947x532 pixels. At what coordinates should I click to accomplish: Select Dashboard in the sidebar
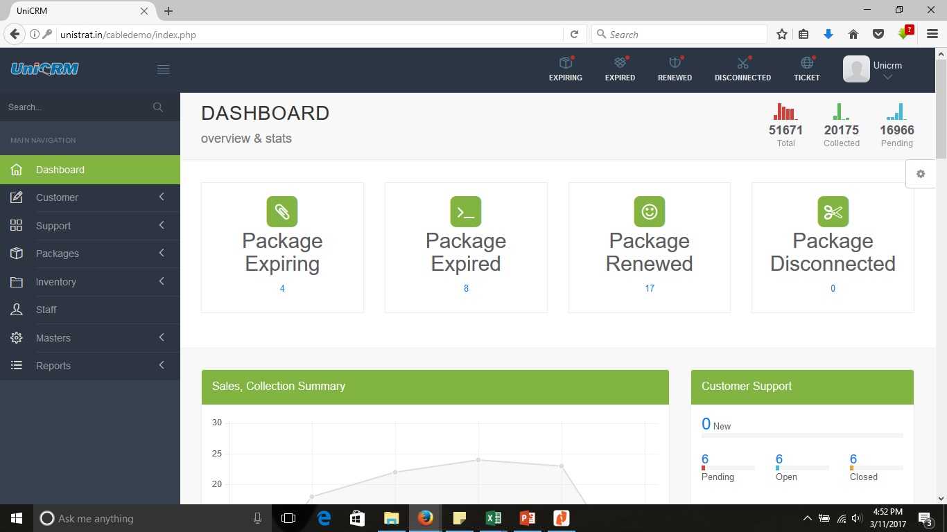tap(60, 170)
